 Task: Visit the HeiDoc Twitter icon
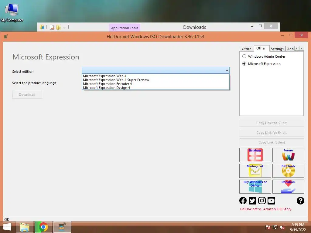tap(252, 201)
